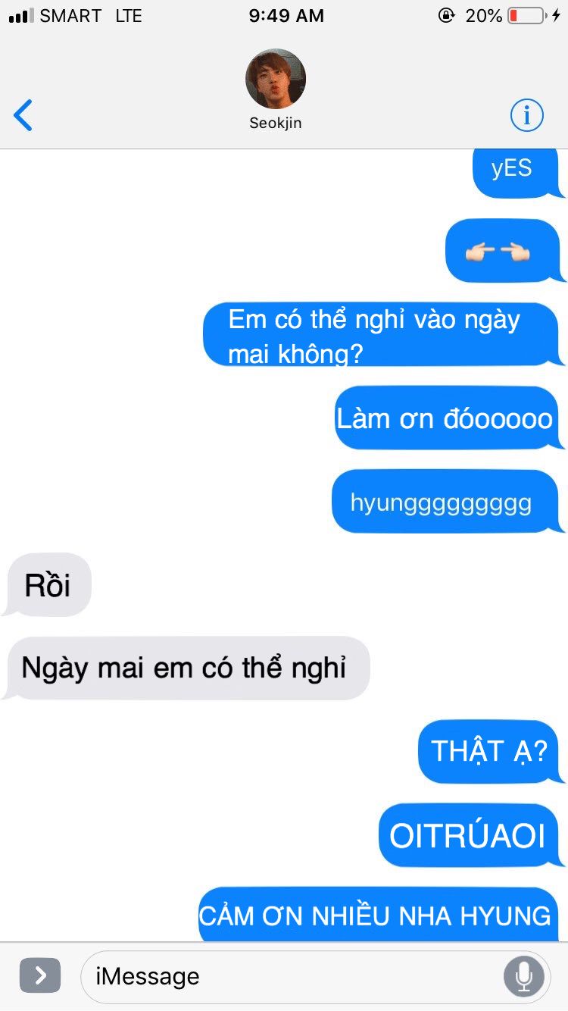Tap the pointing fingers emoji bubble
The image size is (568, 1011).
pyautogui.click(x=505, y=251)
